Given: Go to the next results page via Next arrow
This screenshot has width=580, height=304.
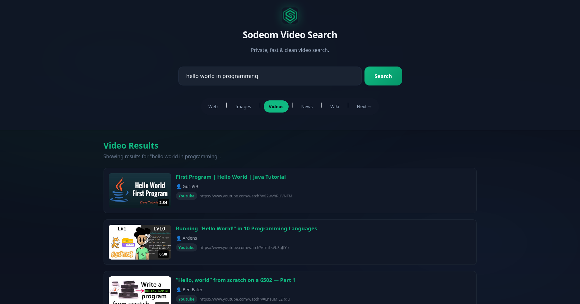Looking at the screenshot, I should 364,106.
